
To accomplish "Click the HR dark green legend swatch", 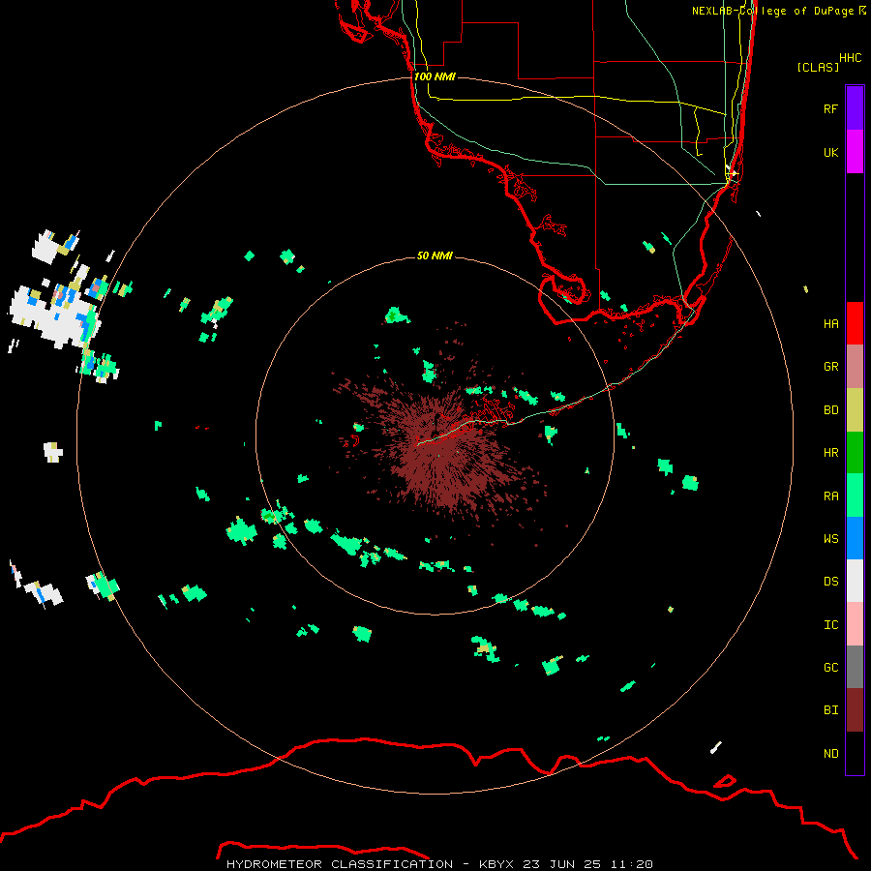I will (x=855, y=453).
